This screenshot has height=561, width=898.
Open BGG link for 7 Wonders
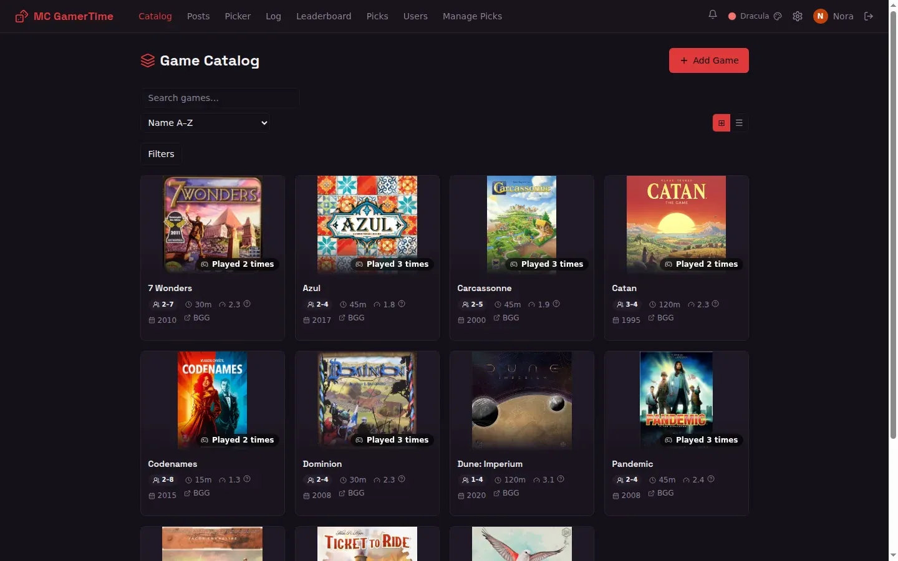[197, 318]
